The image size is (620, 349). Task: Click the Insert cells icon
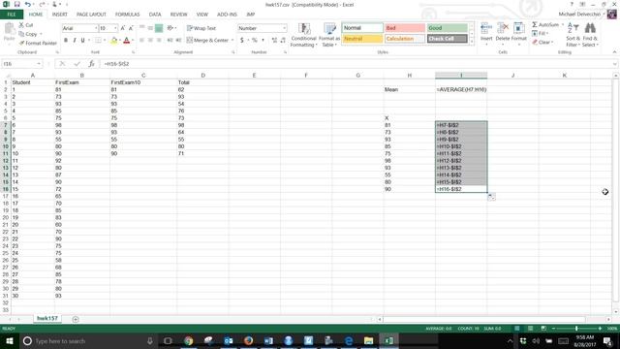click(x=486, y=28)
